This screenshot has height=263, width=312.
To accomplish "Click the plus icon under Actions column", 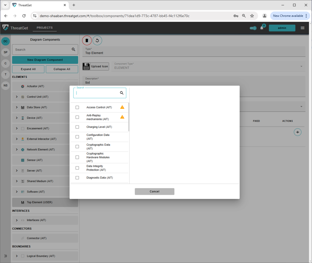I will click(297, 132).
